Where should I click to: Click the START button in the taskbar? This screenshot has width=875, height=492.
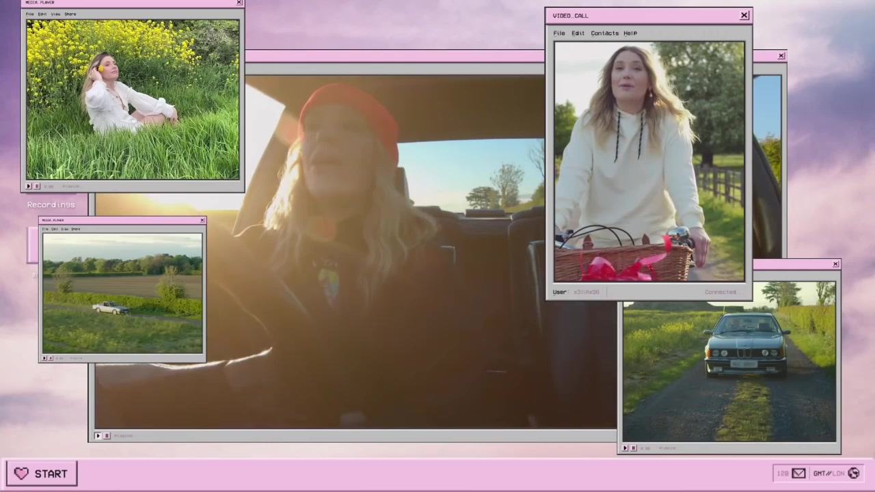click(42, 474)
